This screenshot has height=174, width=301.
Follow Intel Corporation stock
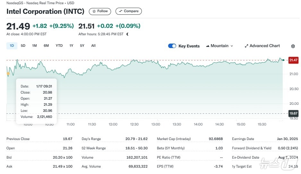100,11
